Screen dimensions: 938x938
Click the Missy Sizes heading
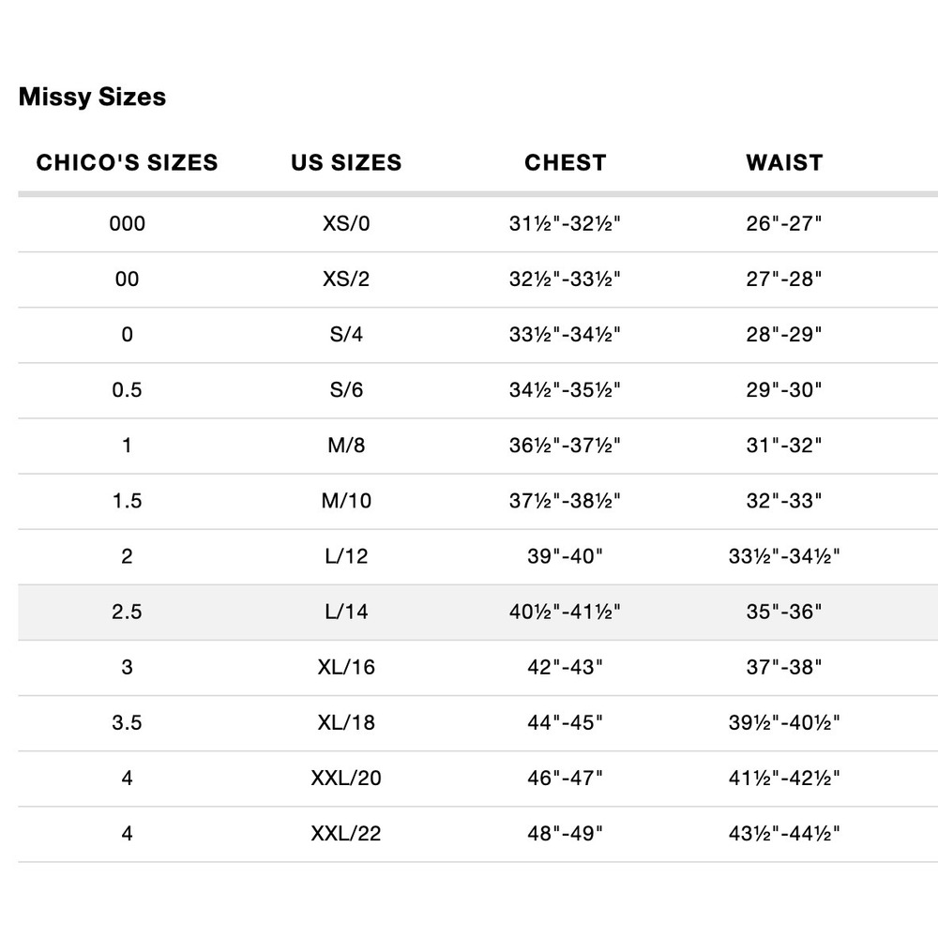tap(92, 97)
